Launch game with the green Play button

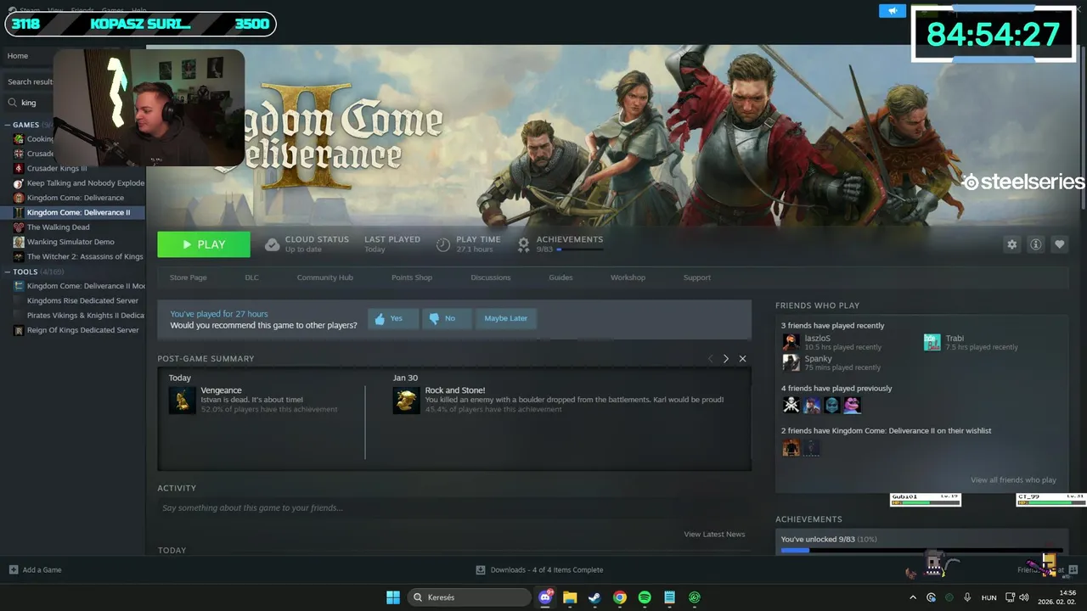(x=204, y=244)
